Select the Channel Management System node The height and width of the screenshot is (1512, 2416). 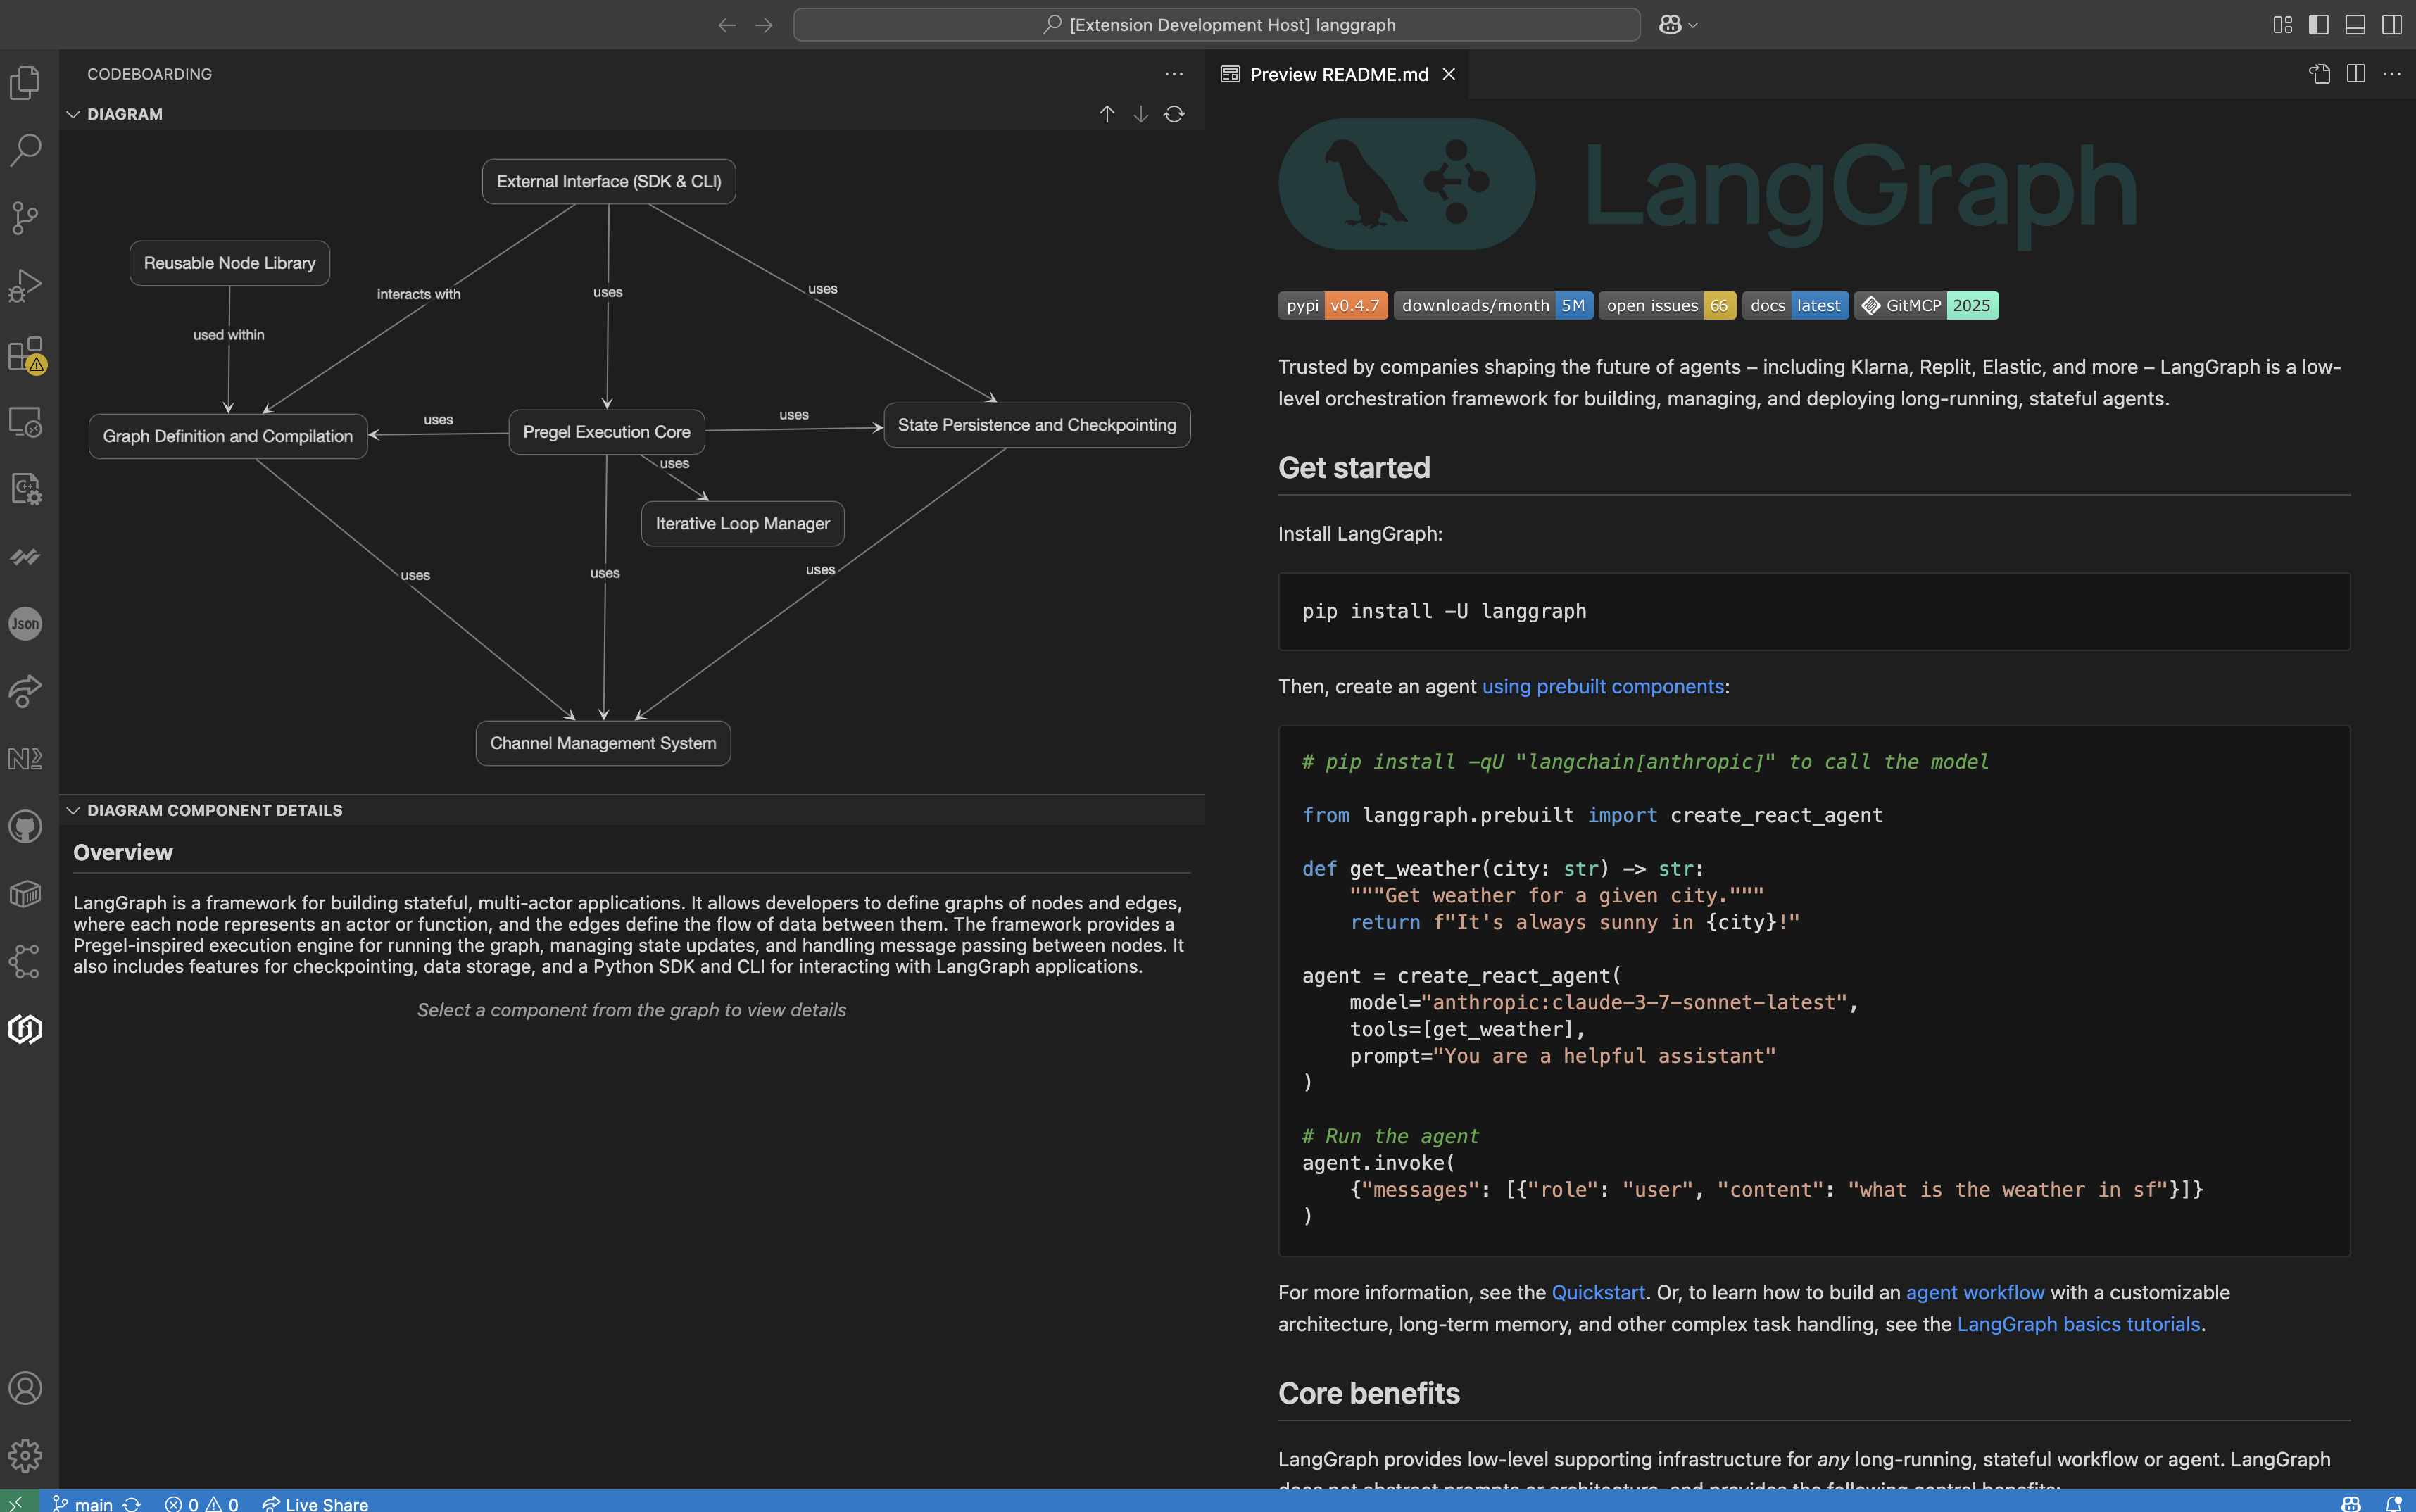tap(603, 743)
